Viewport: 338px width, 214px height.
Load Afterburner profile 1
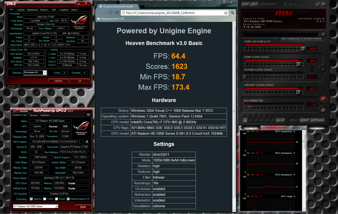pyautogui.click(x=250, y=120)
